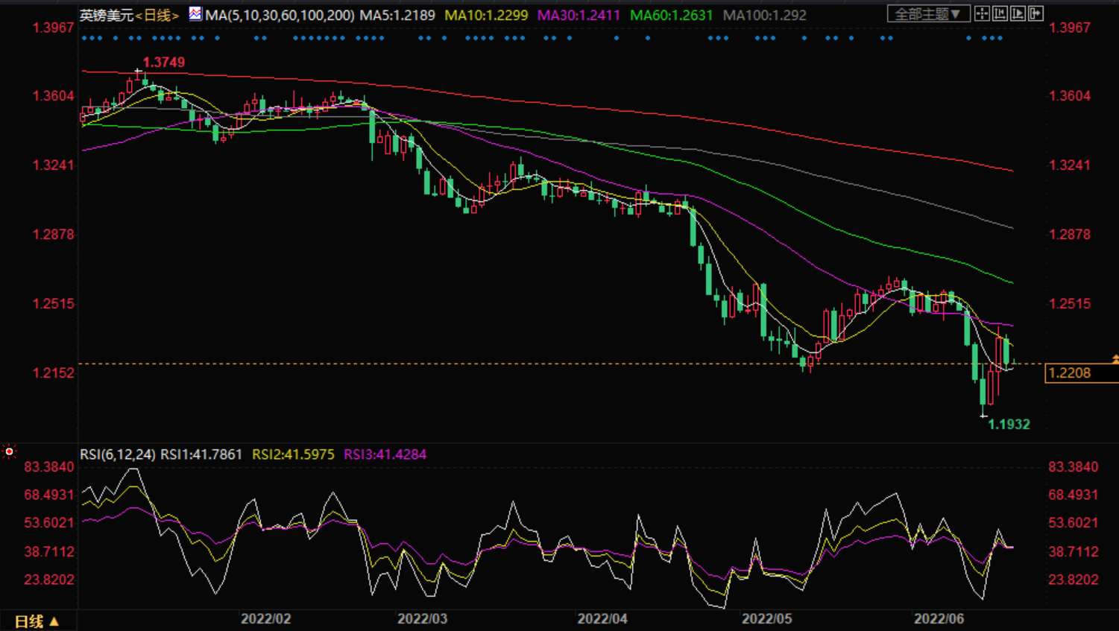
Task: Click 68.4931 on the left RSI axis
Action: click(49, 495)
